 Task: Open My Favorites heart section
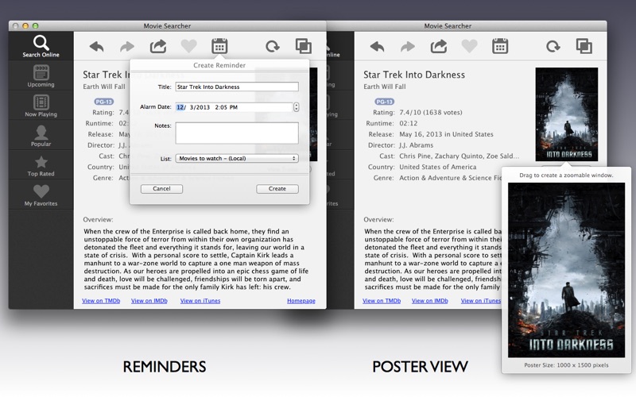(41, 195)
